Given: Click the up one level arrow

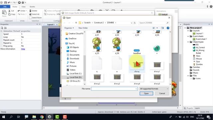Looking at the screenshot, I should pos(76,23).
